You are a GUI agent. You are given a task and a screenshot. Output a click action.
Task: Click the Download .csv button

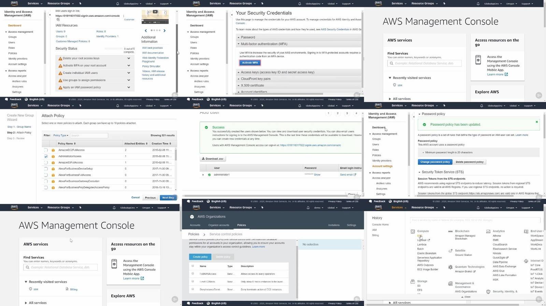point(213,159)
